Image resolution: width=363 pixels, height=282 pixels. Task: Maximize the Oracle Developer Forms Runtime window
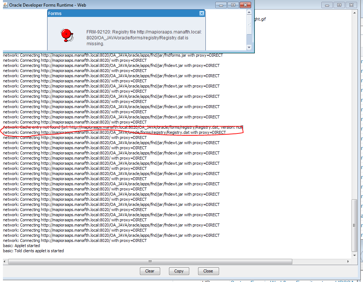233,5
